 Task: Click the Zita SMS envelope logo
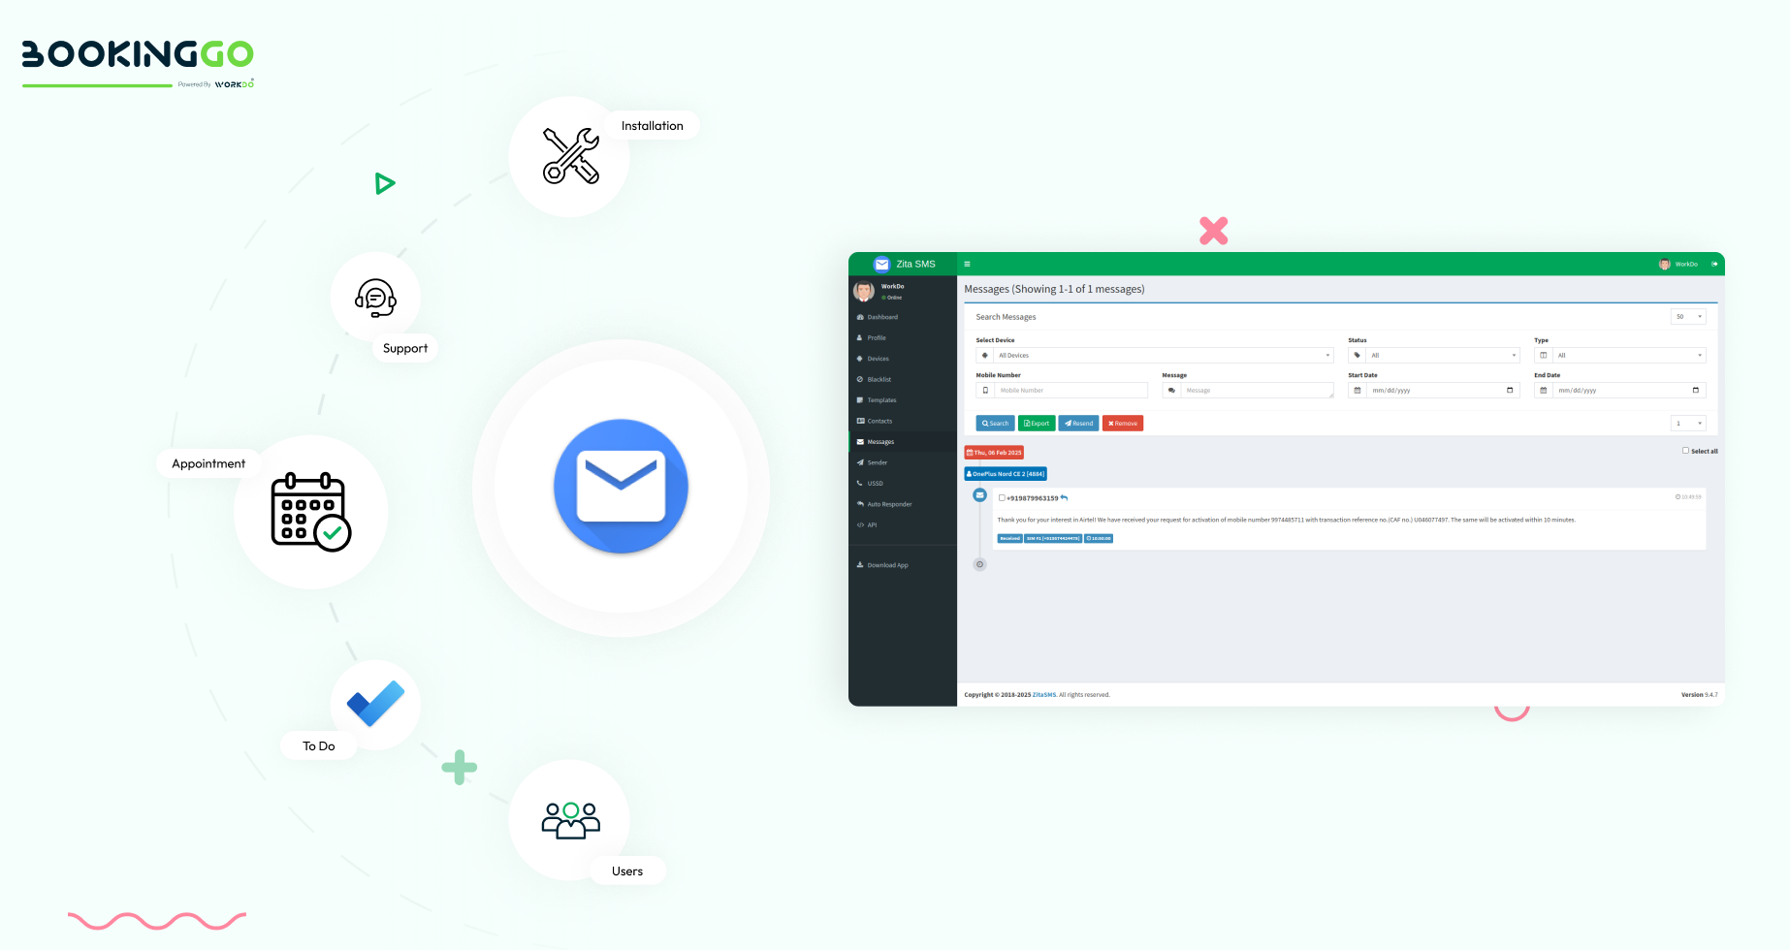coord(881,264)
